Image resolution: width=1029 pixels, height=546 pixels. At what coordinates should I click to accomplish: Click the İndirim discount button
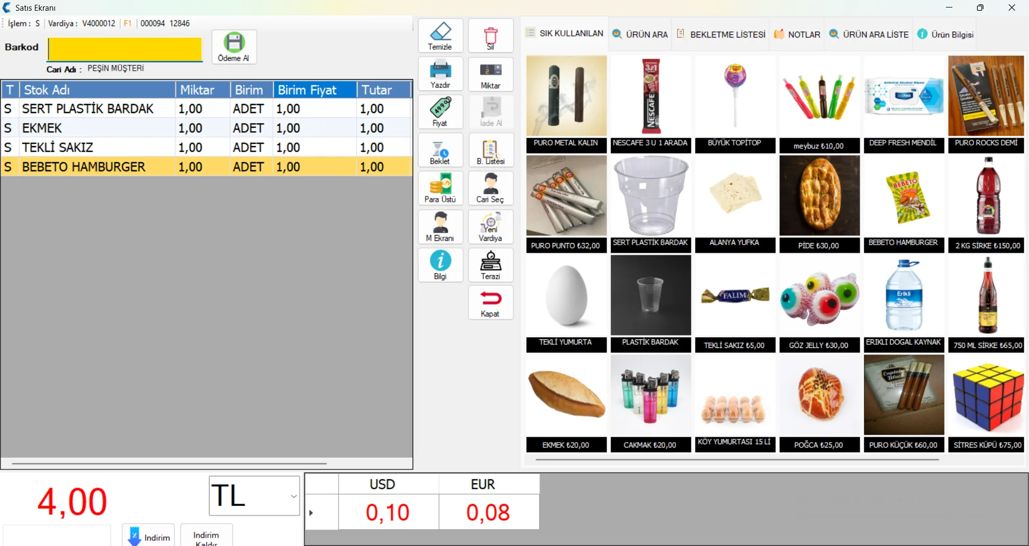click(148, 535)
